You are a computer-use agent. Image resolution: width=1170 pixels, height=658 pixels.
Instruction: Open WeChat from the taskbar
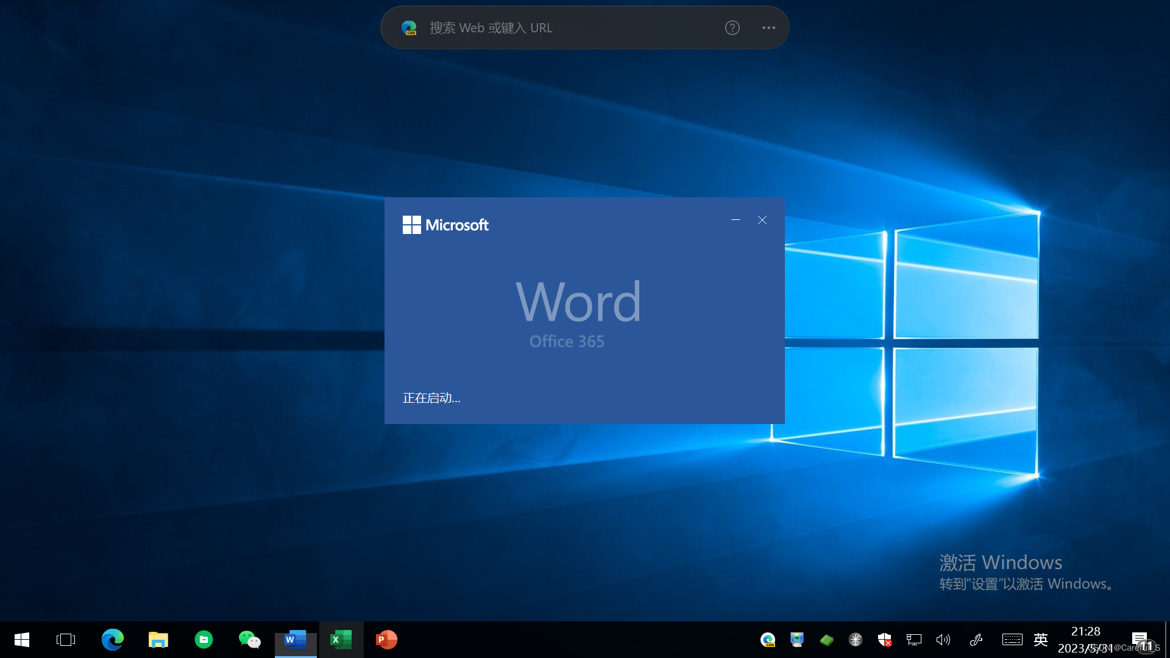[x=249, y=640]
